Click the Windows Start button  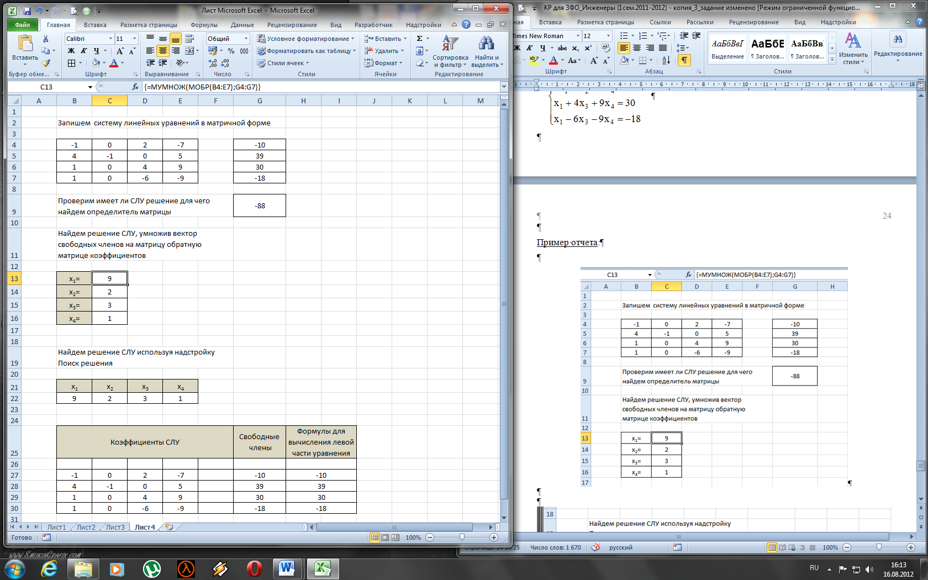(x=14, y=568)
